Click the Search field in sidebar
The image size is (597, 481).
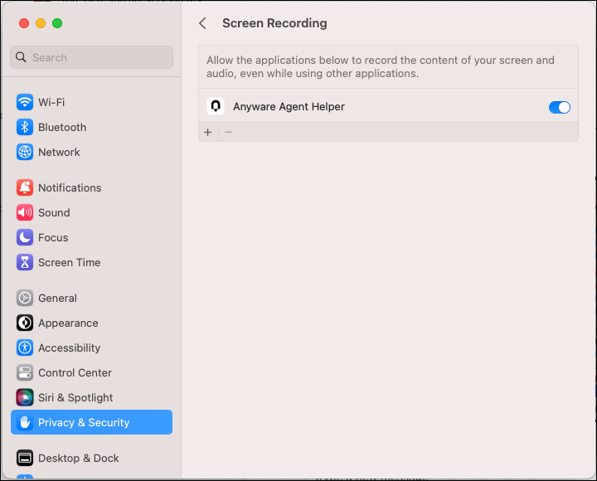coord(92,57)
